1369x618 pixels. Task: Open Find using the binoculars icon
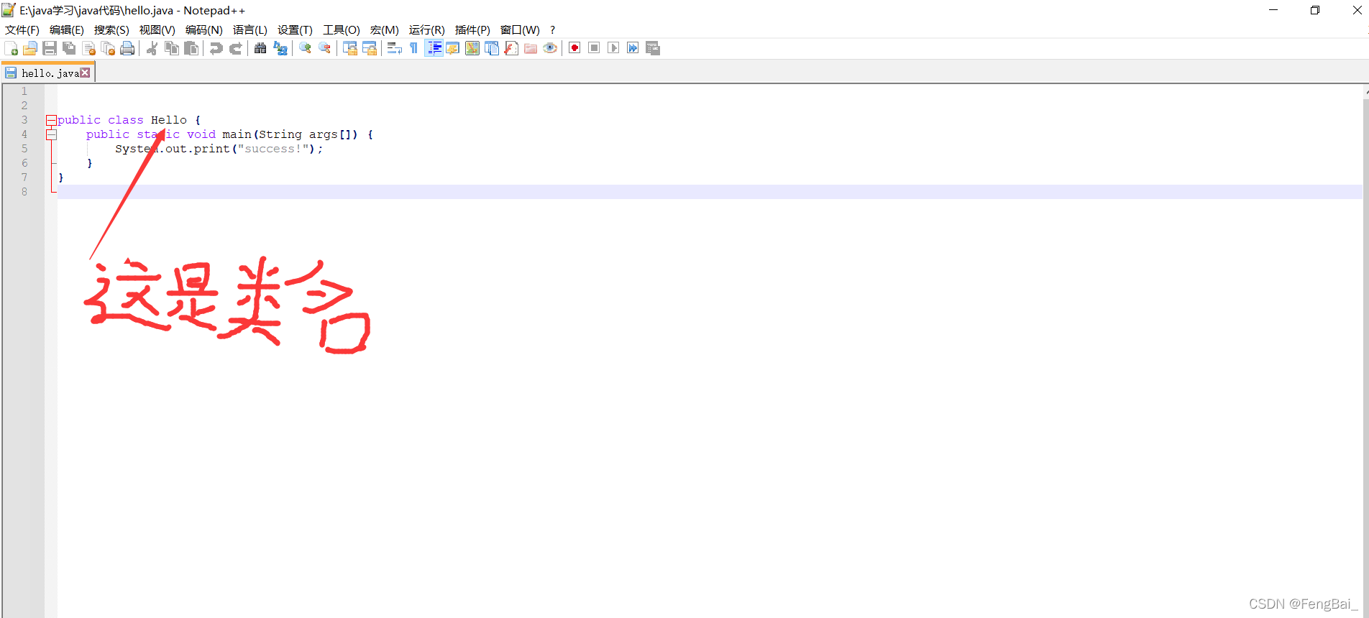[260, 48]
